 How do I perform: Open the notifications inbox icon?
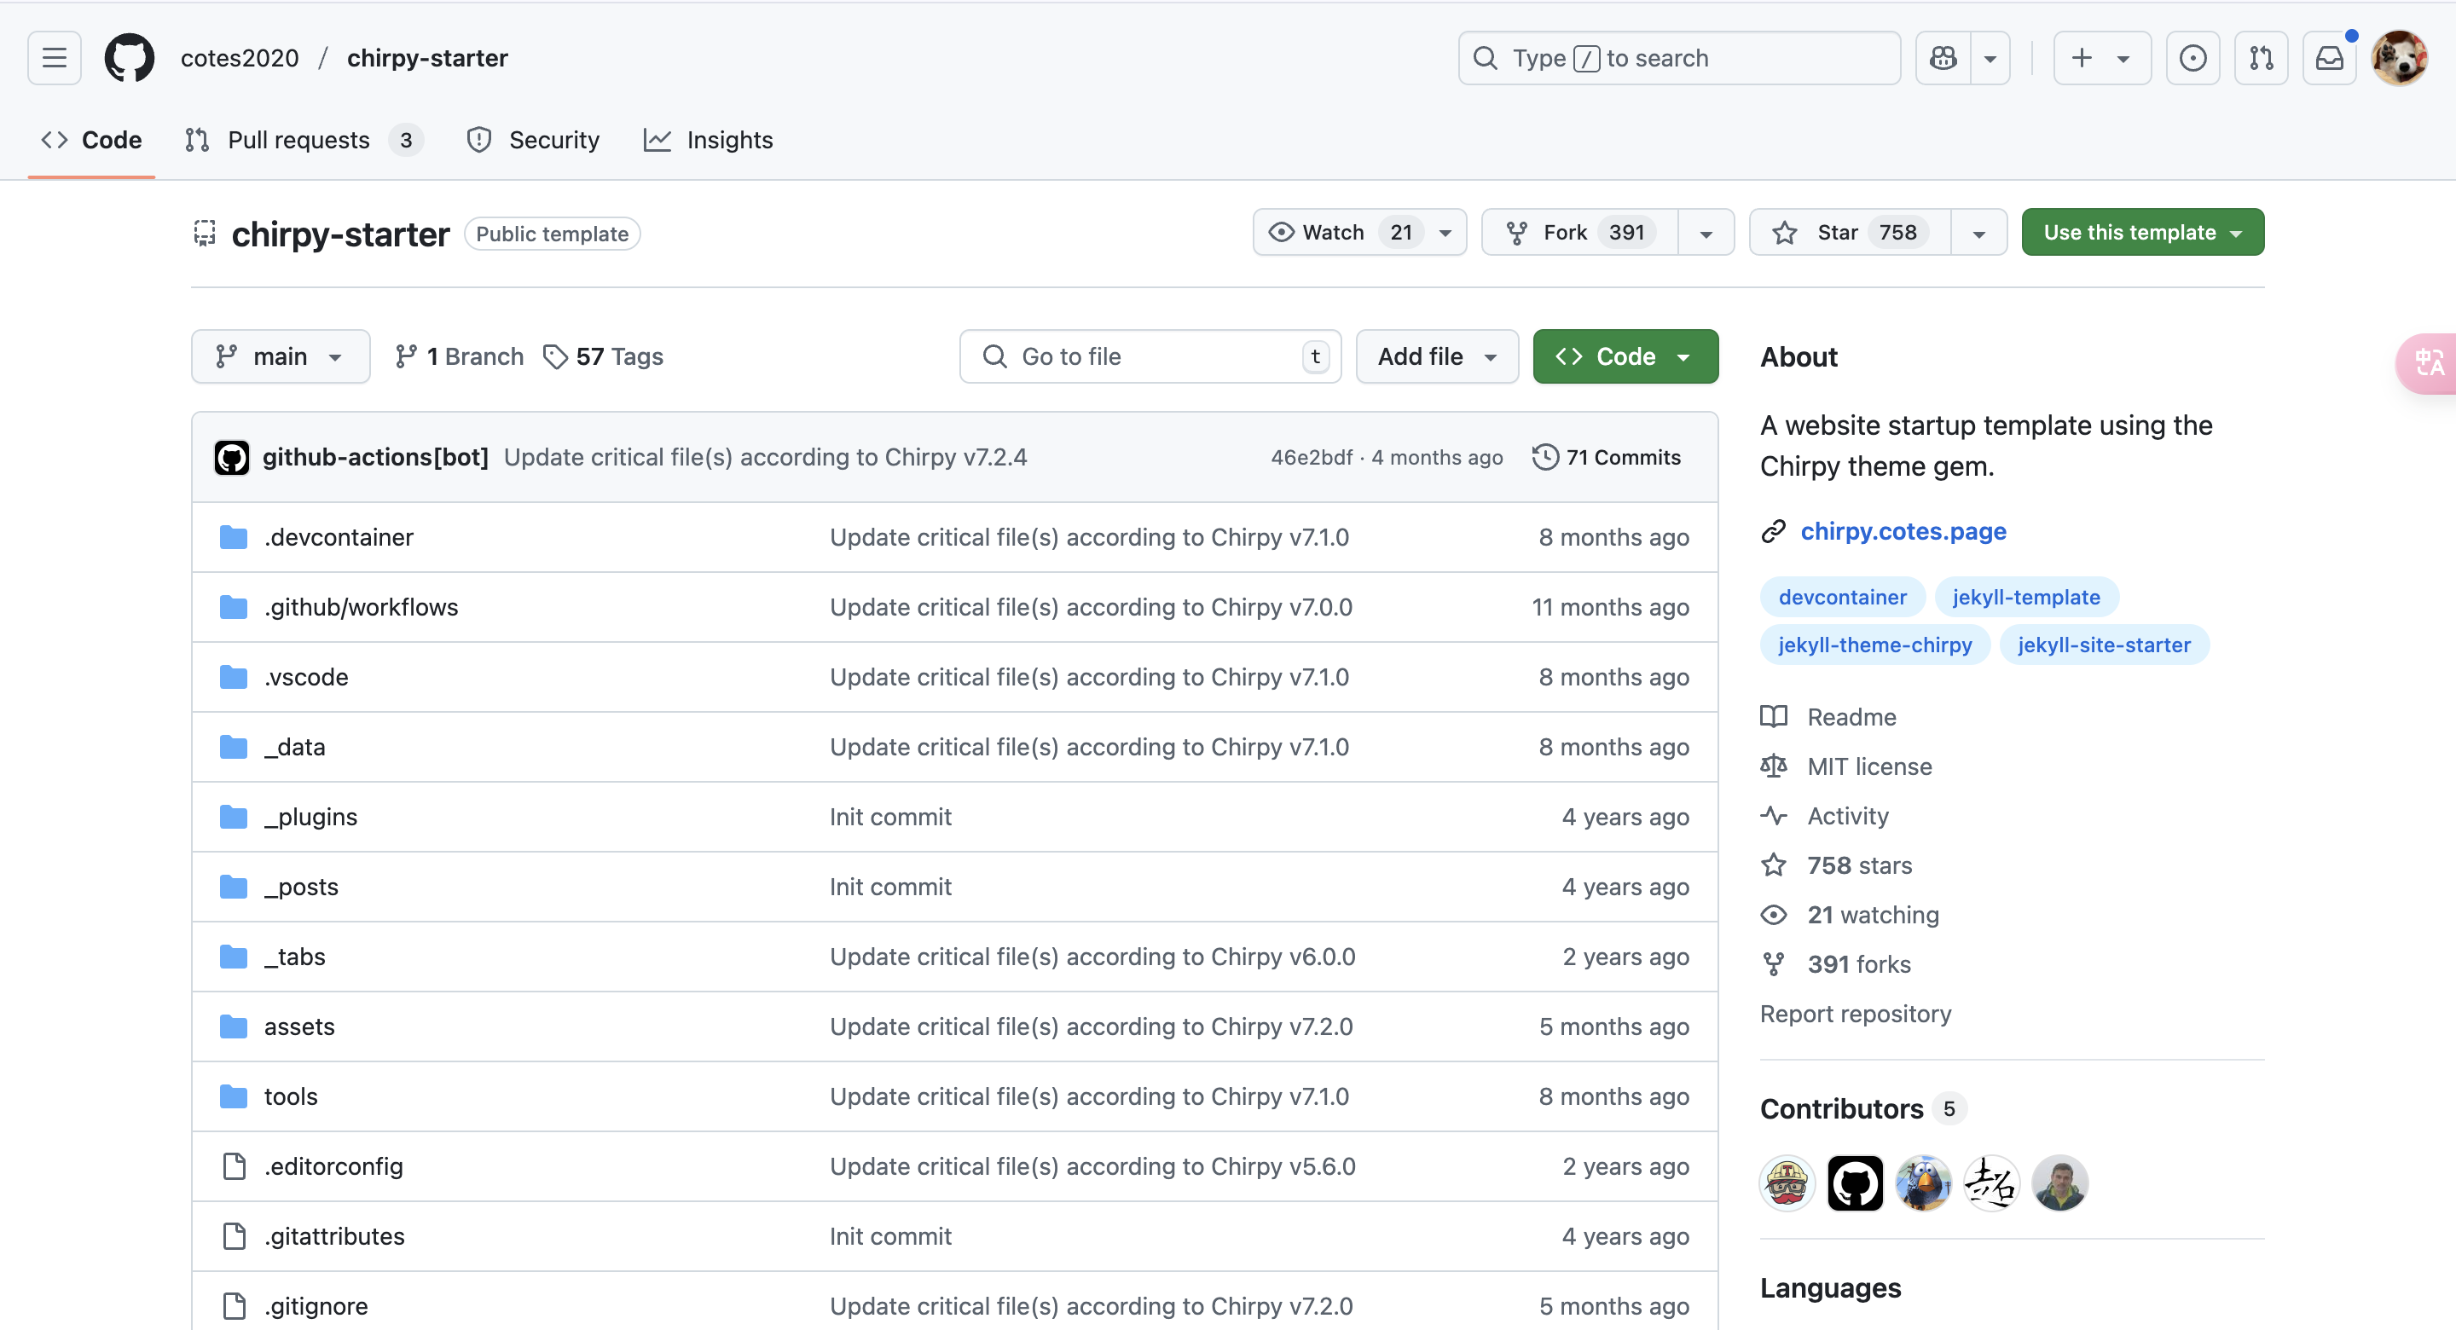(2330, 58)
